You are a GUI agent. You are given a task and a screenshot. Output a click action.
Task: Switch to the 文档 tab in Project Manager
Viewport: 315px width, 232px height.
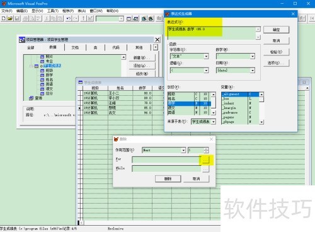75,47
